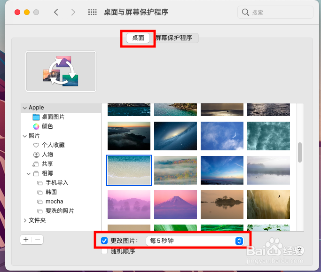Screen dimensions: 321x272
Task: Click the person icon beside 人物
Action: pos(36,155)
